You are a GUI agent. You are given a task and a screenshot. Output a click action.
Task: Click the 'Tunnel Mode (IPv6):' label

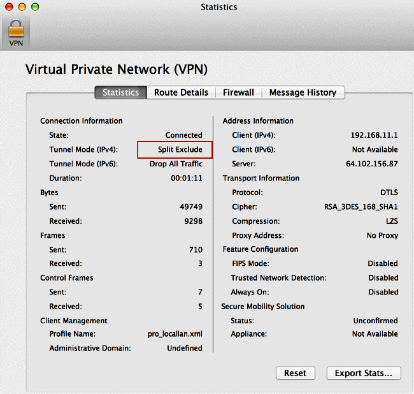(x=83, y=164)
